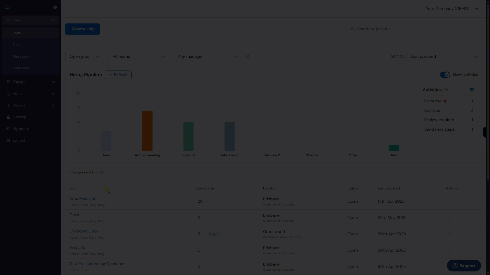Click the New pipeline bar

coord(106,141)
